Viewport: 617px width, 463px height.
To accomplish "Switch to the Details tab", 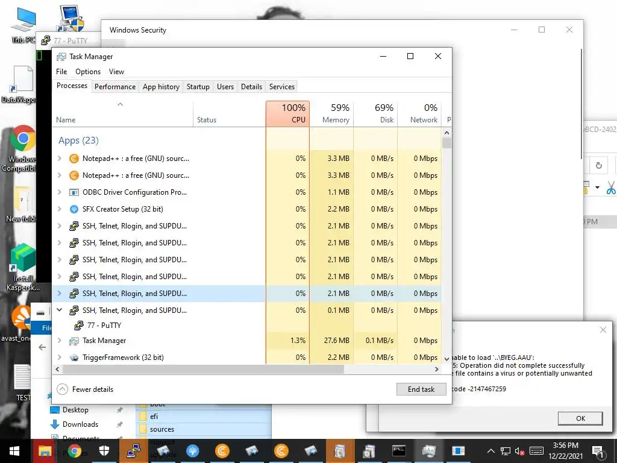I will (x=251, y=87).
